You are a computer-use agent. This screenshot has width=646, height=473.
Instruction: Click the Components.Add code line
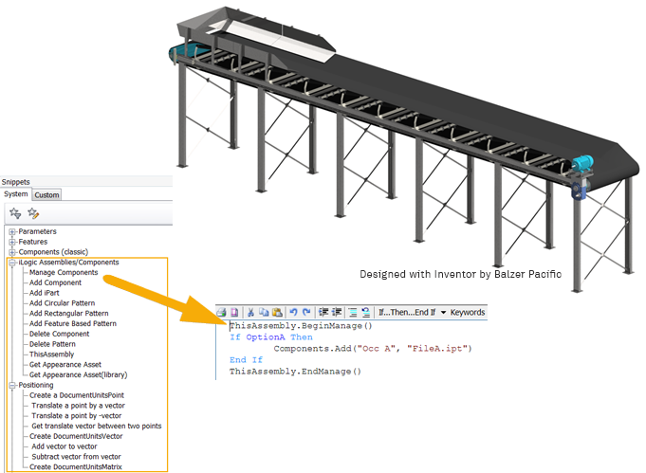373,349
